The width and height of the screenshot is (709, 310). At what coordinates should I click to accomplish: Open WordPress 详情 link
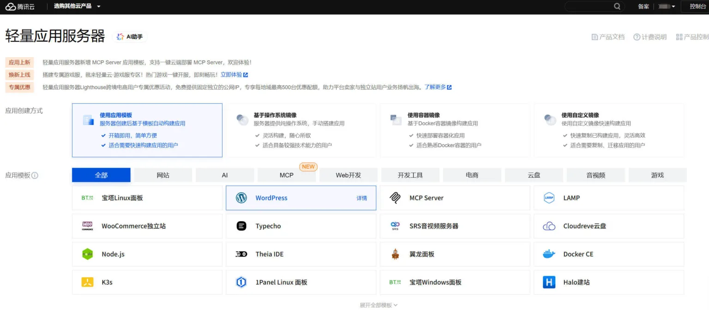coord(362,198)
